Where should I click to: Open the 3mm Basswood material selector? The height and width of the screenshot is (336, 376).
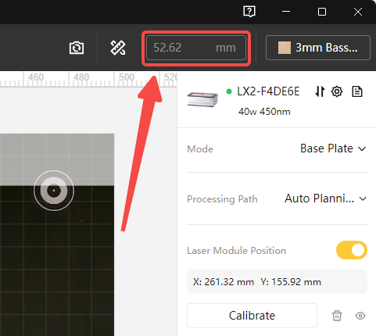[318, 48]
